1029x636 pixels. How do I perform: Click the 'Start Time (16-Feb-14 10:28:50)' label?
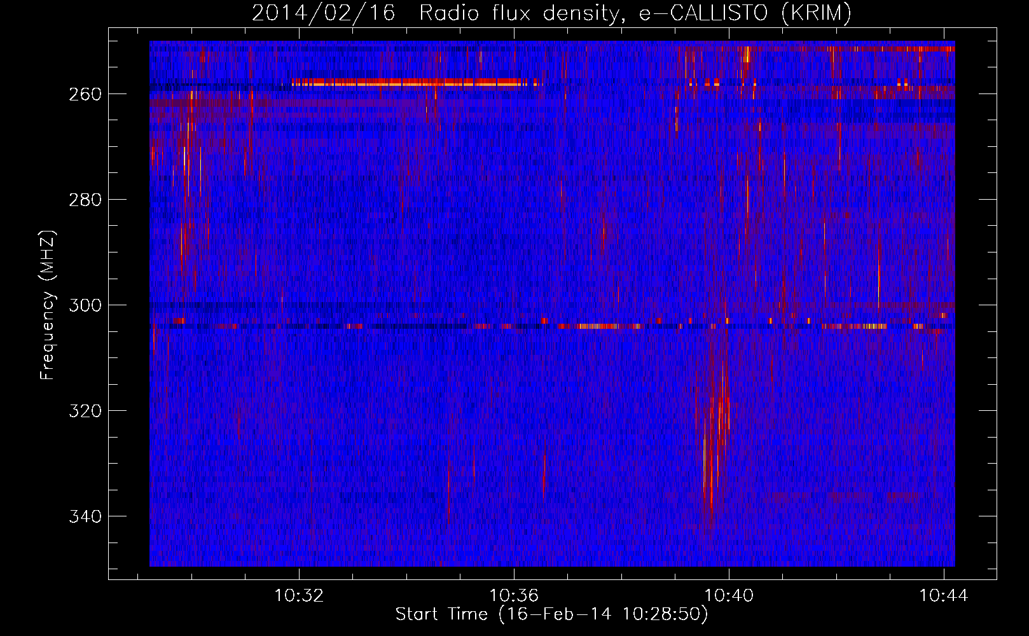click(x=551, y=614)
